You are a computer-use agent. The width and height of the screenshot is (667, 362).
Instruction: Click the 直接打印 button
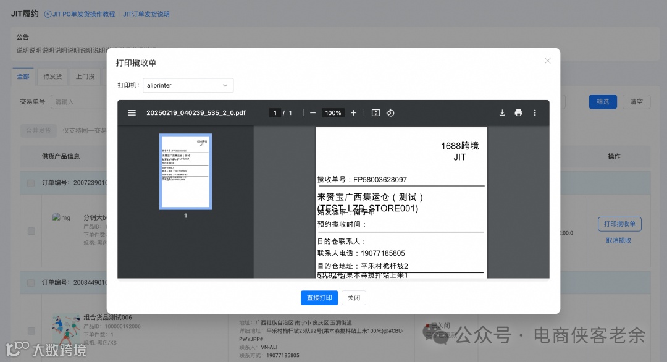[x=319, y=298]
